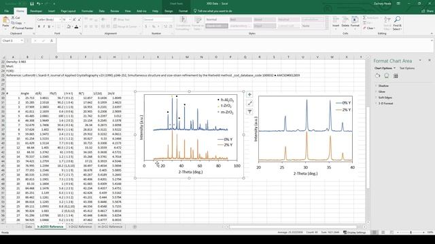Screen dimensions: 435x244
Task: Click the Decrease Font Size icon
Action: (x=79, y=20)
